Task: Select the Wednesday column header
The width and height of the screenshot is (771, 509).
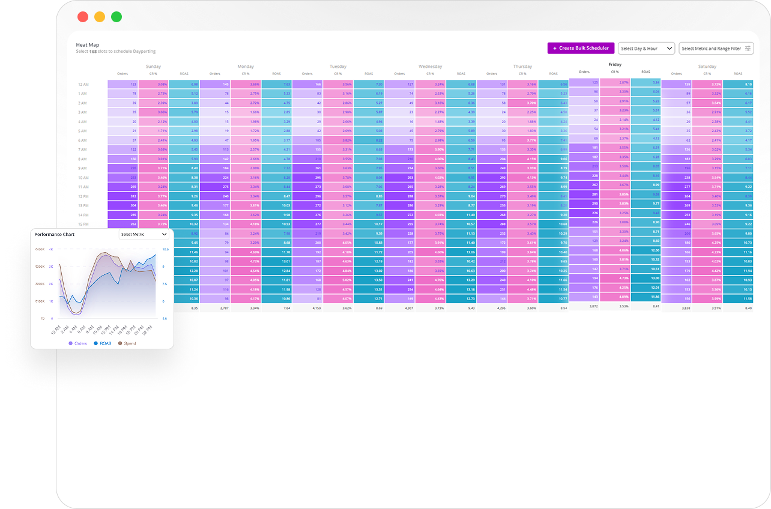Action: (430, 66)
